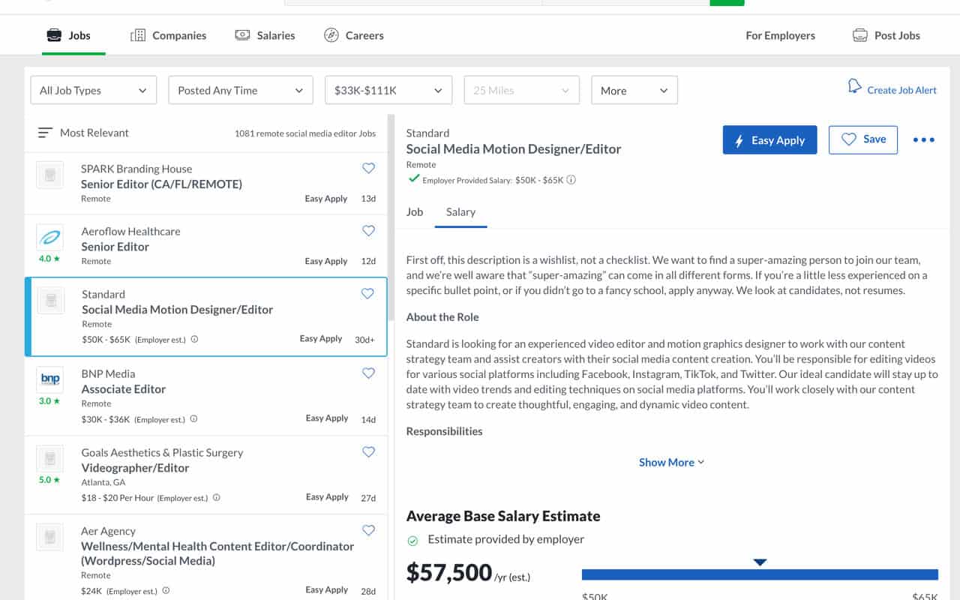
Task: Open the More filters dropdown
Action: tap(634, 89)
